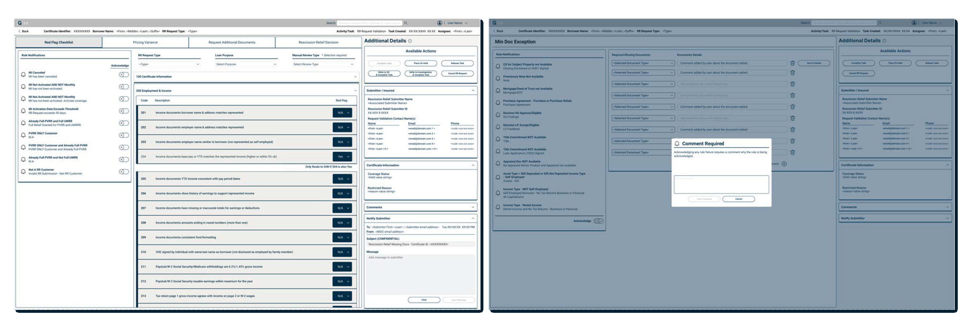Click info icon beside Additional Details in Min Doc window

(x=884, y=41)
